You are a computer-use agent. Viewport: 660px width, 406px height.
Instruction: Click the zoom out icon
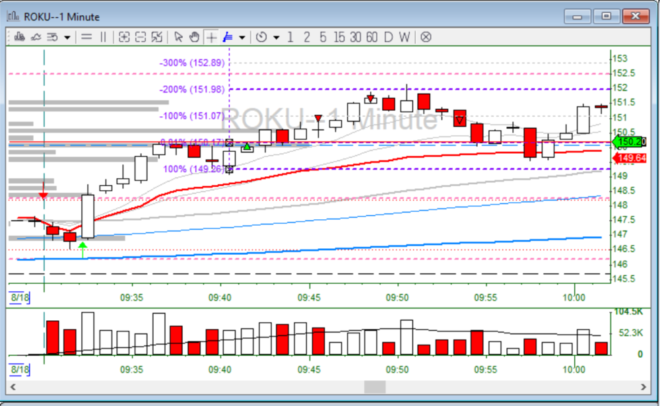click(140, 37)
